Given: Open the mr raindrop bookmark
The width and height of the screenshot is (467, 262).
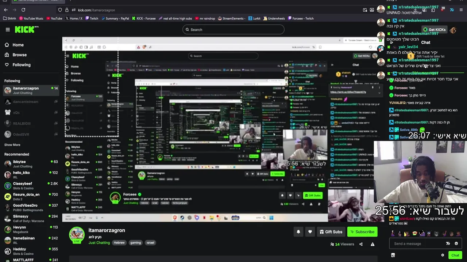Looking at the screenshot, I should (x=205, y=19).
